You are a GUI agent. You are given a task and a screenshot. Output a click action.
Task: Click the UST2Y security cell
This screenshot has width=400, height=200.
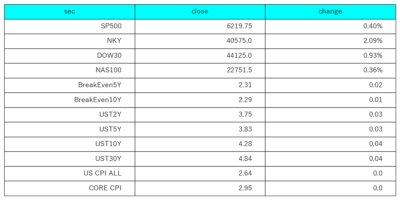70,114
